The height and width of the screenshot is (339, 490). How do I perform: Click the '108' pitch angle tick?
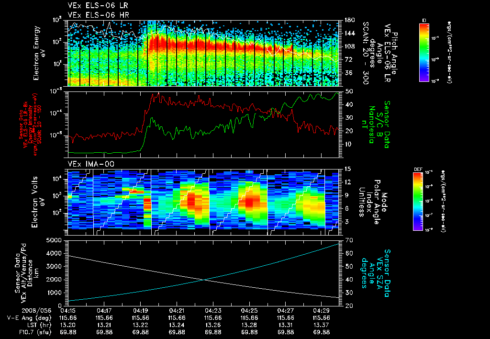click(349, 46)
